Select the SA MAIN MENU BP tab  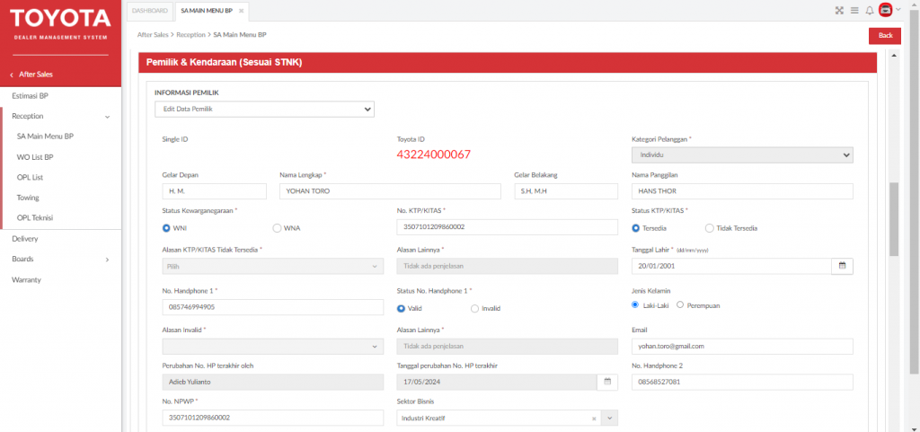coord(207,11)
